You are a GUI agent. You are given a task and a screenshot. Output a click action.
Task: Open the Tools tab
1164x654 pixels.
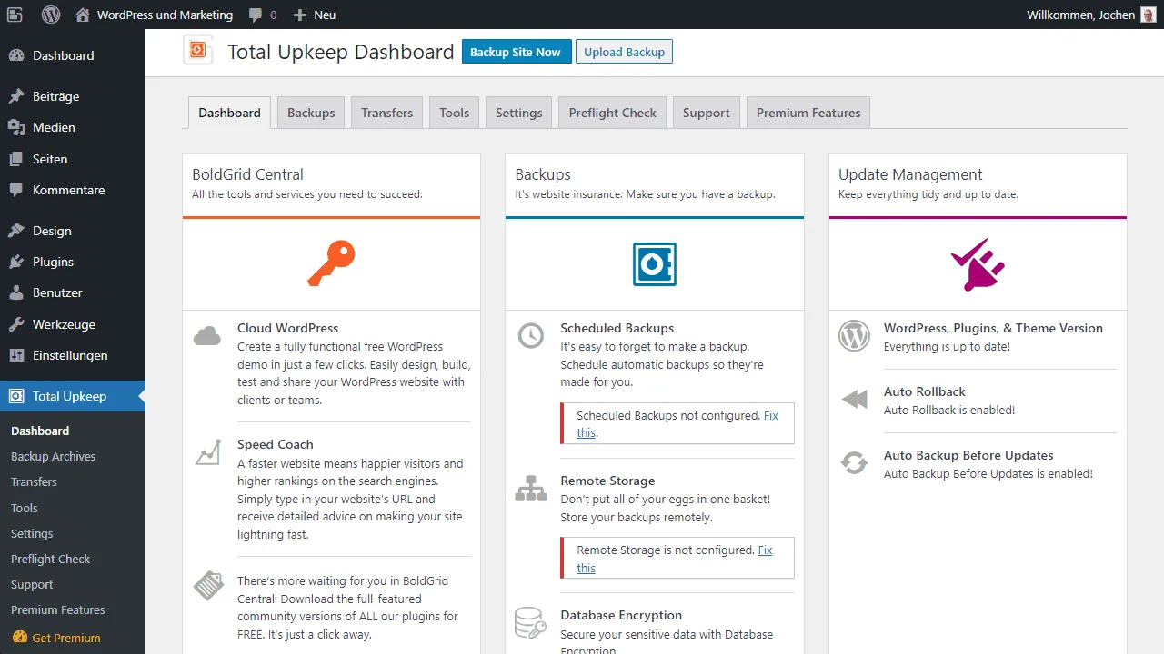(x=454, y=113)
